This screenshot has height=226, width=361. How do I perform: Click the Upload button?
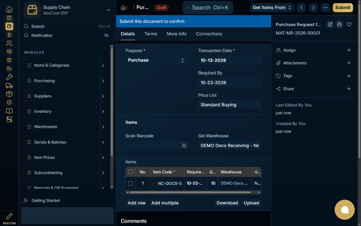coord(251,203)
